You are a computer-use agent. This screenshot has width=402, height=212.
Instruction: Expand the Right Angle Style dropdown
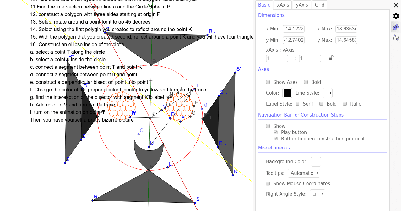(x=317, y=194)
